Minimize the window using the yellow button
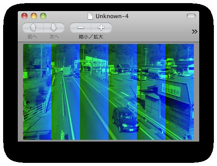 34,16
